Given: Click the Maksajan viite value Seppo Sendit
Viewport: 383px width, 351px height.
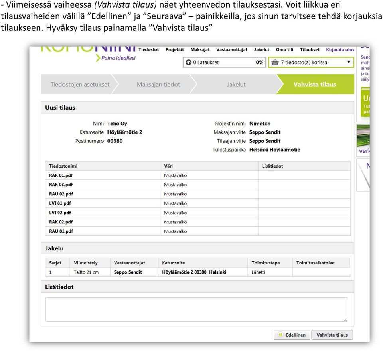Looking at the screenshot, I should point(265,132).
